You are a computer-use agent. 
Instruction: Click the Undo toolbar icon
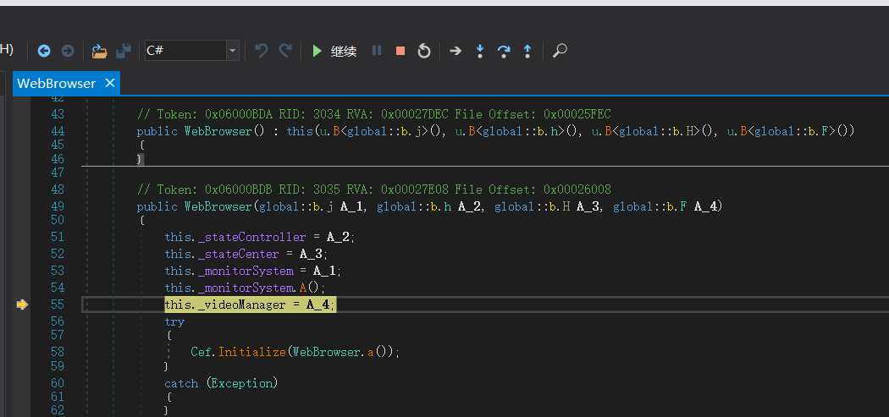pos(262,51)
